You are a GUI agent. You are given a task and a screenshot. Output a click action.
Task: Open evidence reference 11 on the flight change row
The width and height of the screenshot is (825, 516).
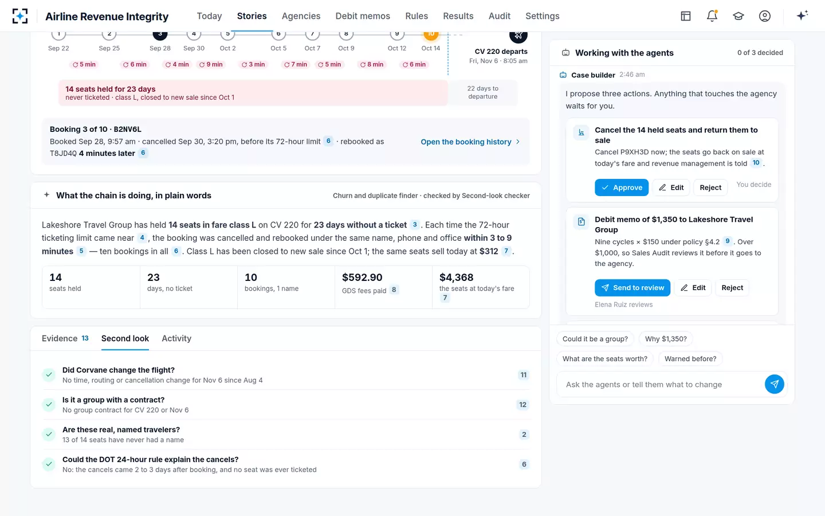523,375
